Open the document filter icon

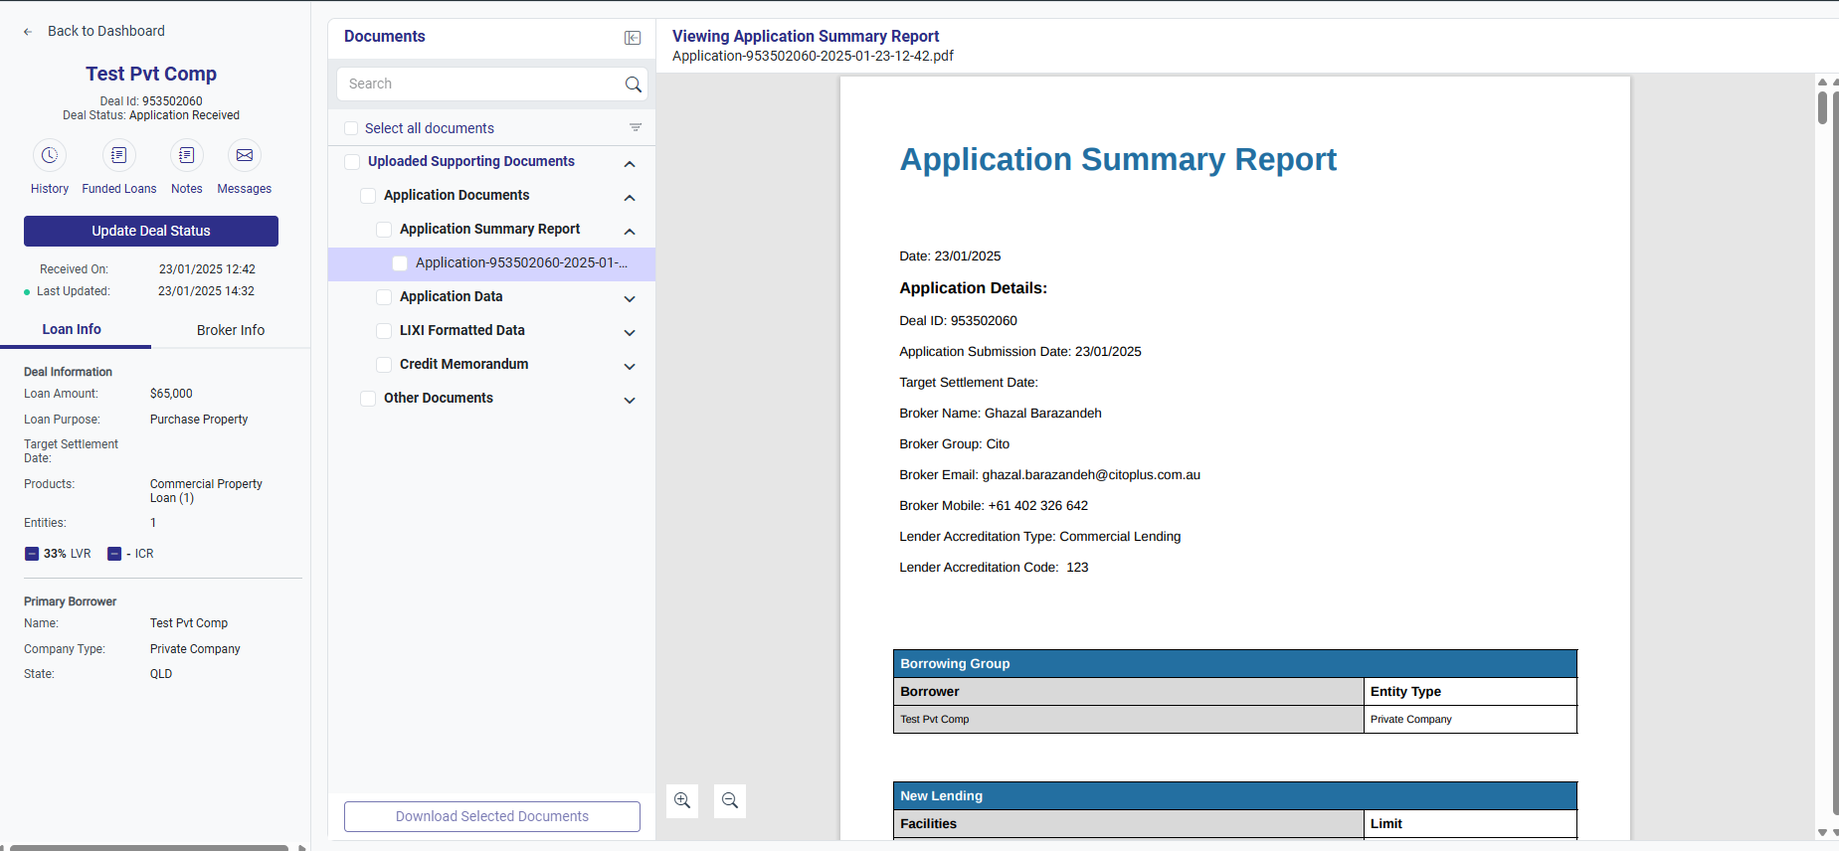pyautogui.click(x=636, y=127)
